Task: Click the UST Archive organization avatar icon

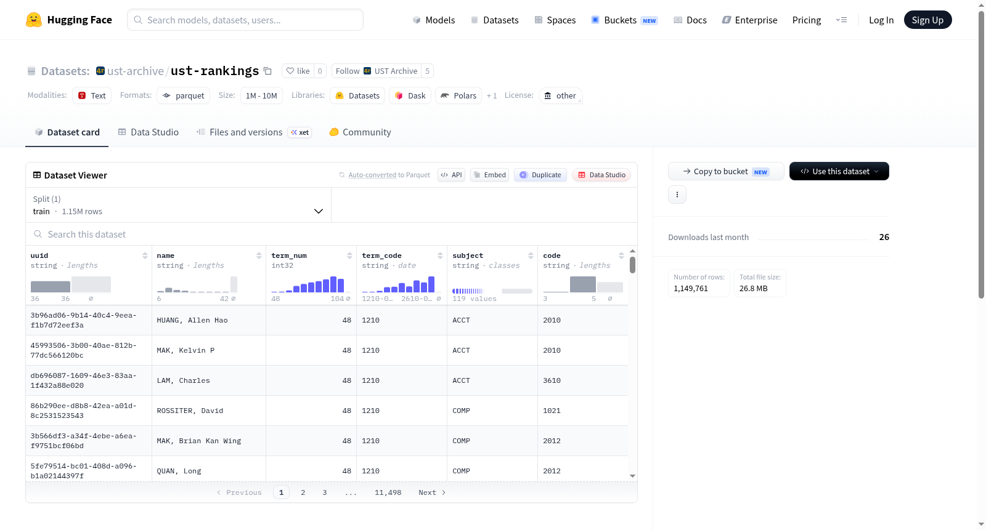Action: tap(100, 71)
